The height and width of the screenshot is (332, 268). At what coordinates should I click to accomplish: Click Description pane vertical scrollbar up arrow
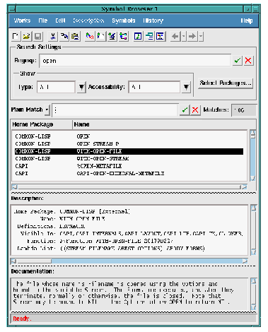(x=253, y=208)
